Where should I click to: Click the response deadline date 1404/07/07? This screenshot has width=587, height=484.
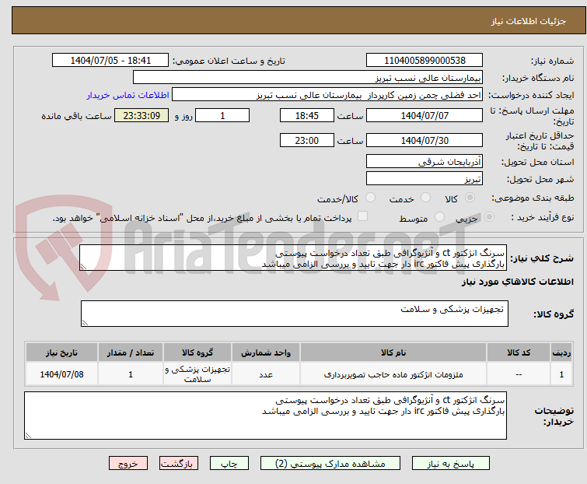[425, 115]
